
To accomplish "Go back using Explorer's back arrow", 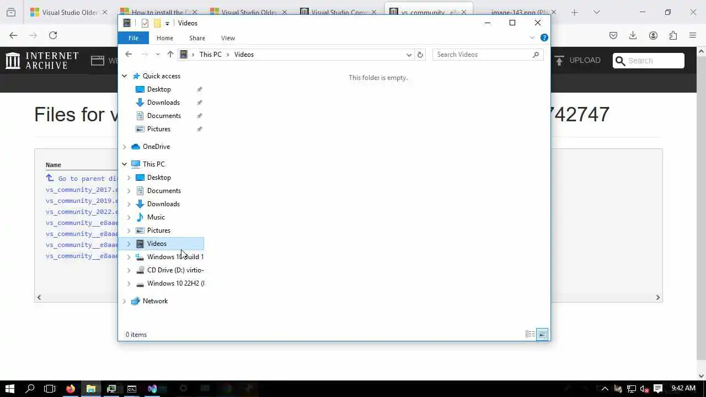I will pos(129,54).
